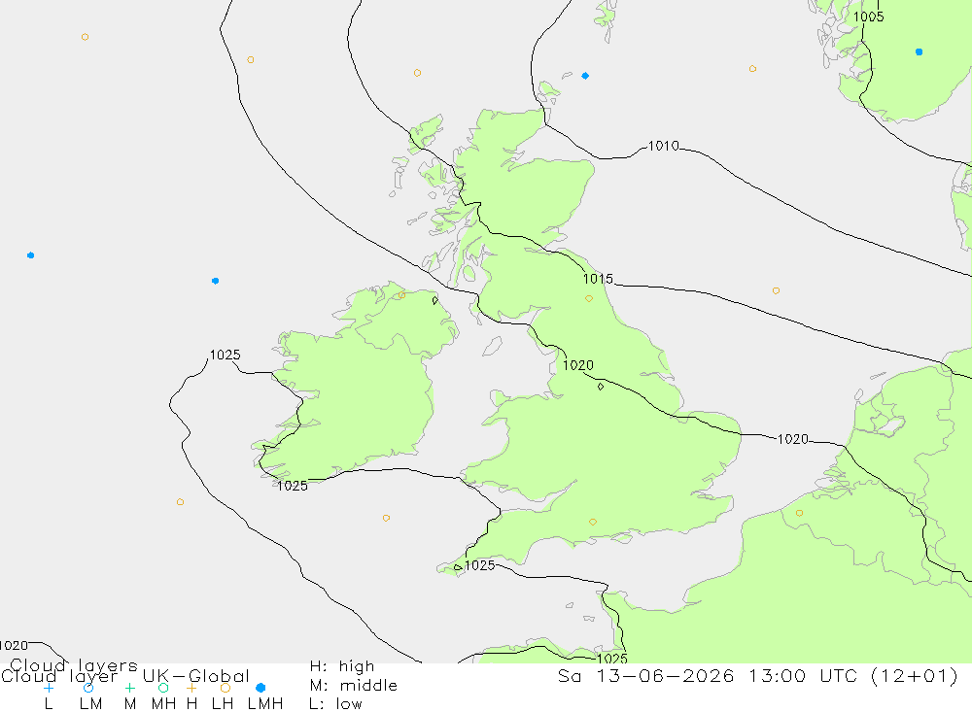Select orange cloud marker between Shetland and Norway
The height and width of the screenshot is (712, 972).
tap(752, 69)
